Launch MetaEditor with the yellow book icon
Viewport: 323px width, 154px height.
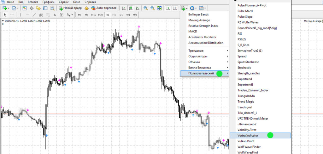[87, 8]
